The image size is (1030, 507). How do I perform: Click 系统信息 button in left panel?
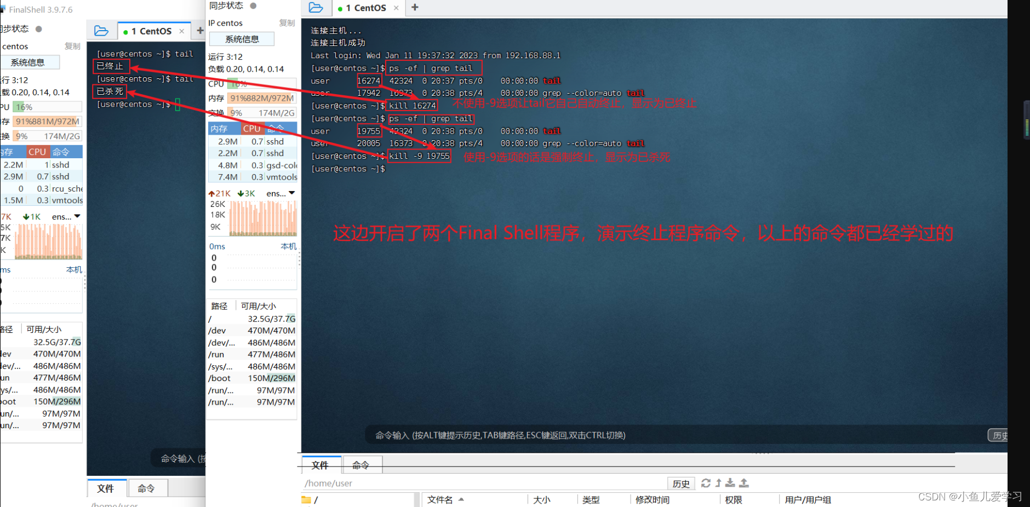click(28, 62)
